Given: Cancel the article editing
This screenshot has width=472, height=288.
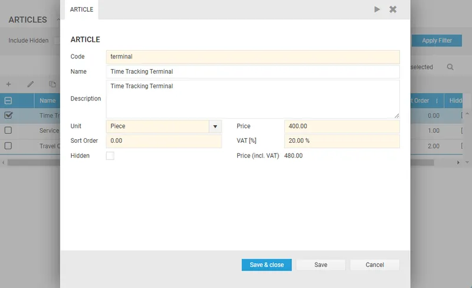Looking at the screenshot, I should pos(375,265).
